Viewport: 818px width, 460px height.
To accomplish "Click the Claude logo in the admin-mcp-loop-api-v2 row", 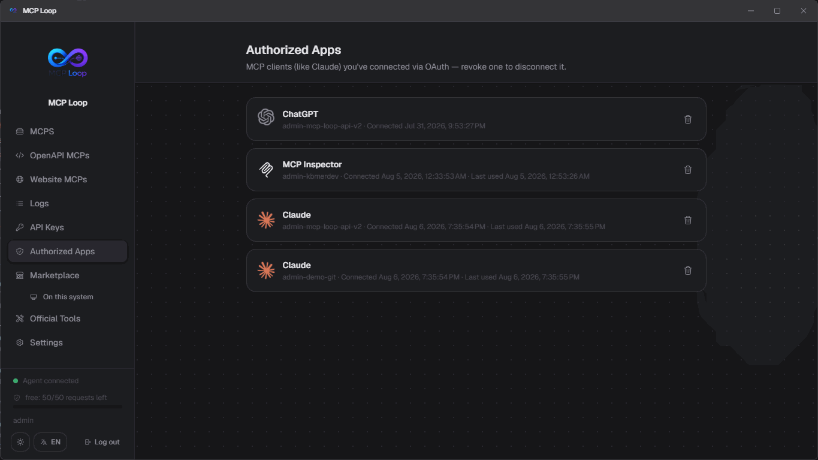I will coord(266,220).
